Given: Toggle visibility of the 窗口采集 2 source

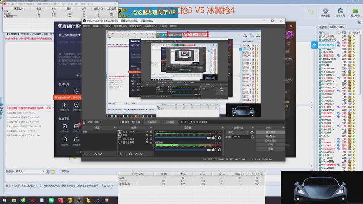Looking at the screenshot, I should [147, 139].
